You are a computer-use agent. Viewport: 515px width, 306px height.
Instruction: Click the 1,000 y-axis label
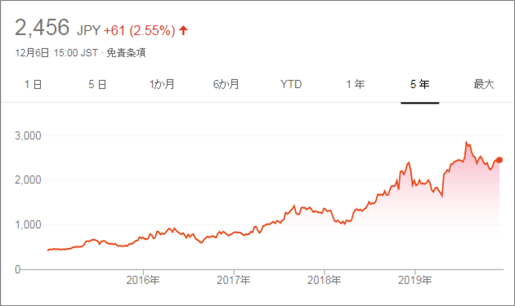[29, 225]
